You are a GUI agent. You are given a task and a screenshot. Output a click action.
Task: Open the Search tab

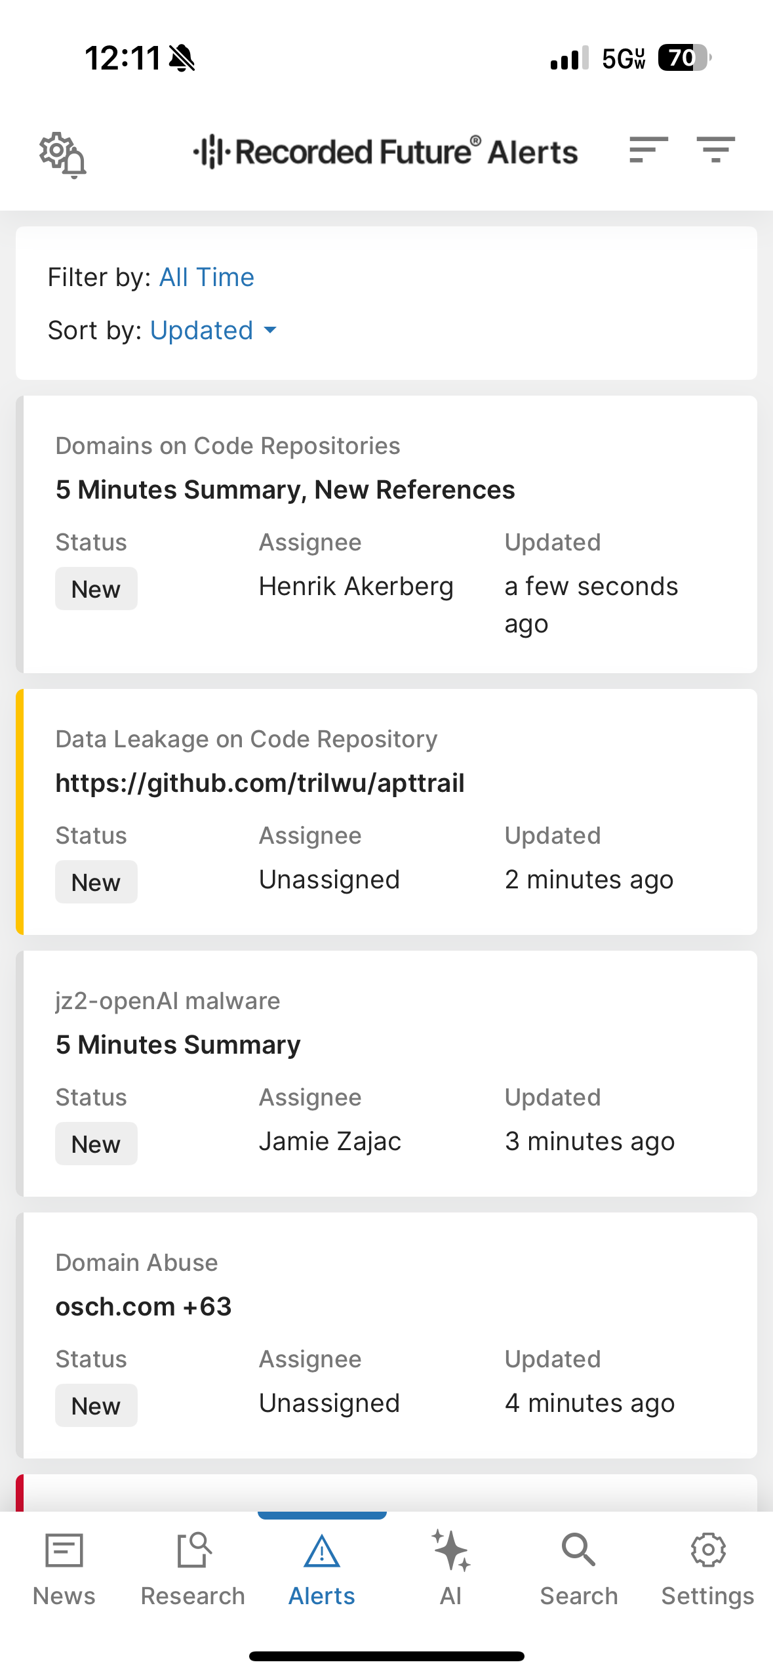click(578, 1568)
